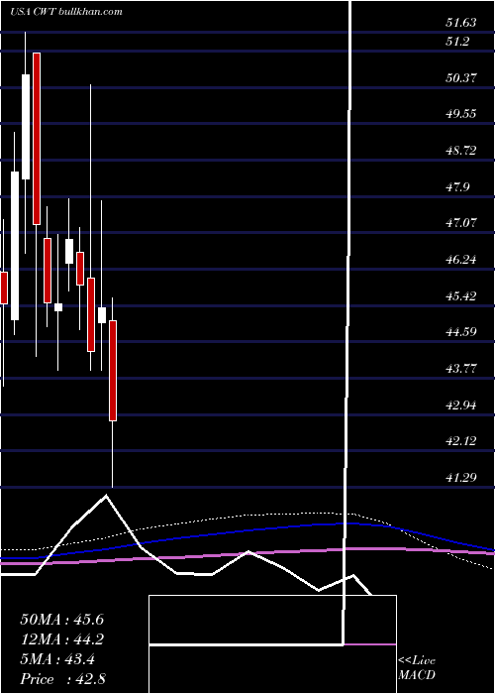Screen dimensions: 495x694
Task: Click the 12MA : 44.2 readout
Action: click(61, 639)
